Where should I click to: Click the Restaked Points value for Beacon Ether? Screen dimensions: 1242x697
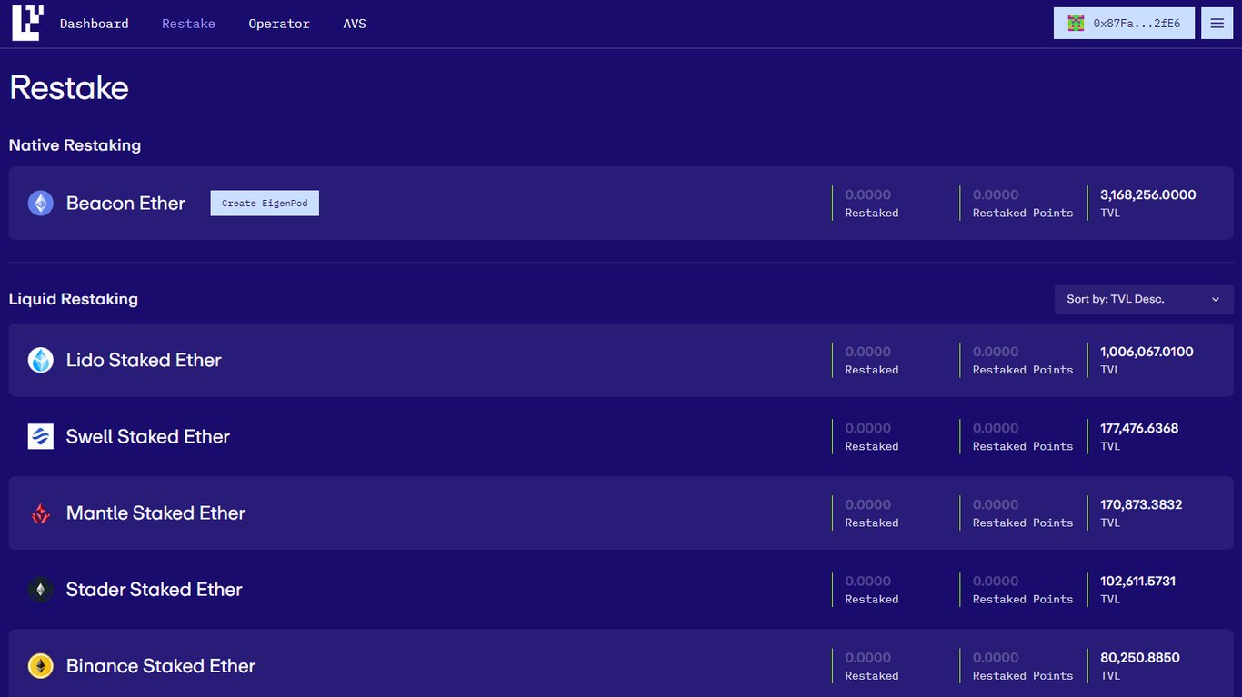pyautogui.click(x=995, y=194)
